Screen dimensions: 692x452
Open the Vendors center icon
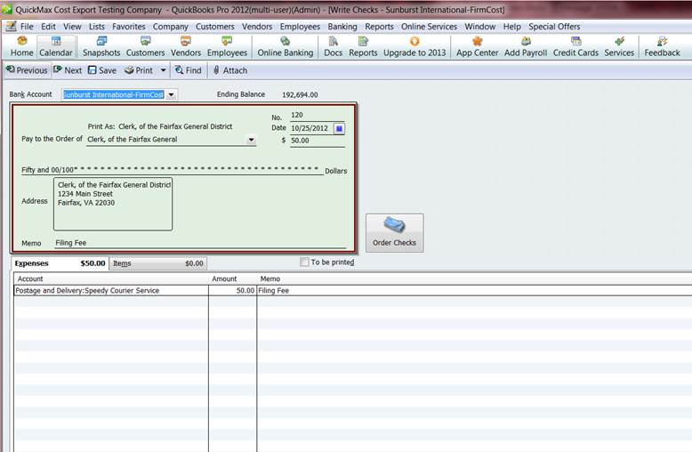pyautogui.click(x=186, y=47)
